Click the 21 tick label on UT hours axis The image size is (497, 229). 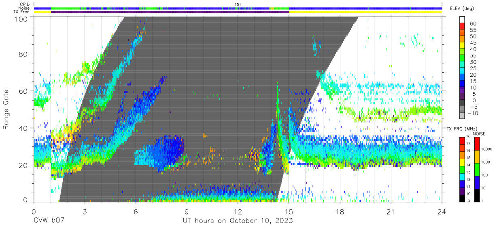click(x=391, y=212)
